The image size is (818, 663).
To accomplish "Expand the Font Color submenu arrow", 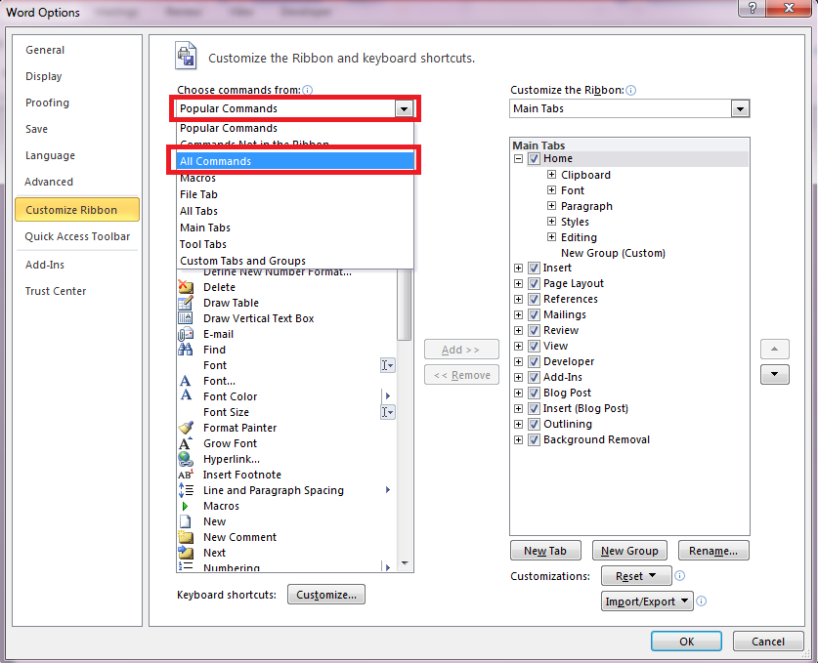I will (x=388, y=395).
